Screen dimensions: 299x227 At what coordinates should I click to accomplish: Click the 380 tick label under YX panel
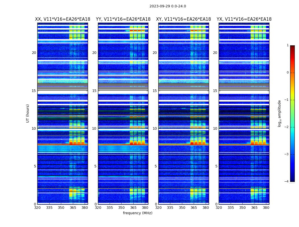pos(266,208)
